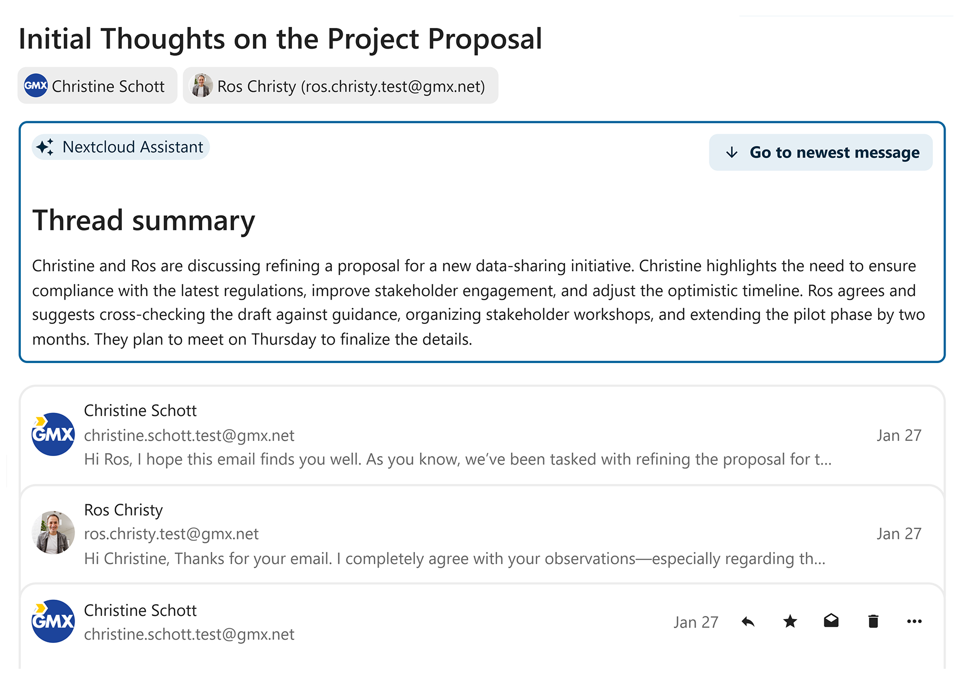Open Ros Christy participant chip
This screenshot has height=685, width=975.
(341, 86)
